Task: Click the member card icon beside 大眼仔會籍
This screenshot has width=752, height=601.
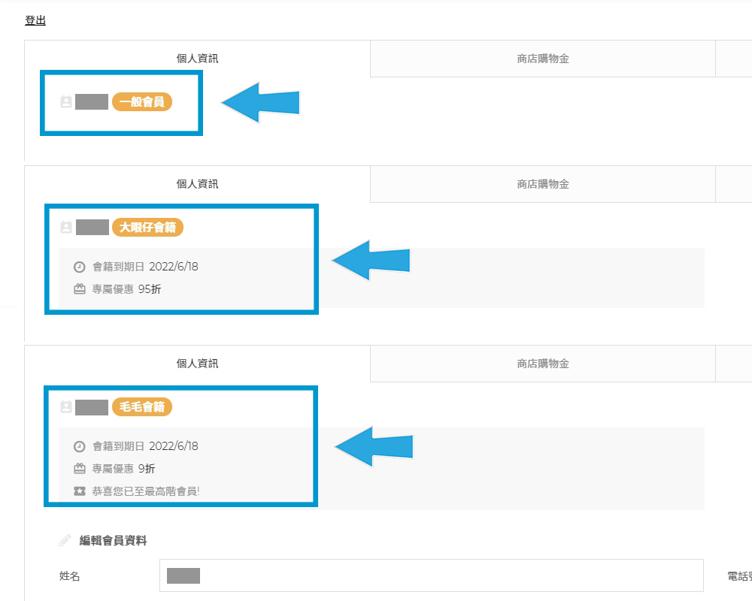Action: pos(66,227)
